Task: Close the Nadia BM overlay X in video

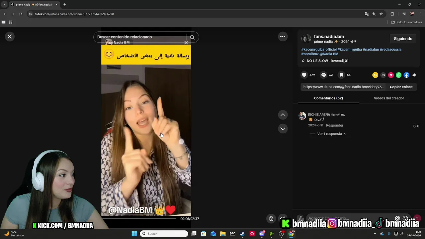Action: coord(186,42)
